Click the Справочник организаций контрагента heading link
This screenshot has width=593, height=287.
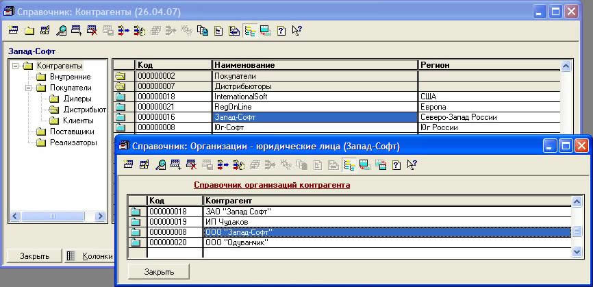pos(272,186)
